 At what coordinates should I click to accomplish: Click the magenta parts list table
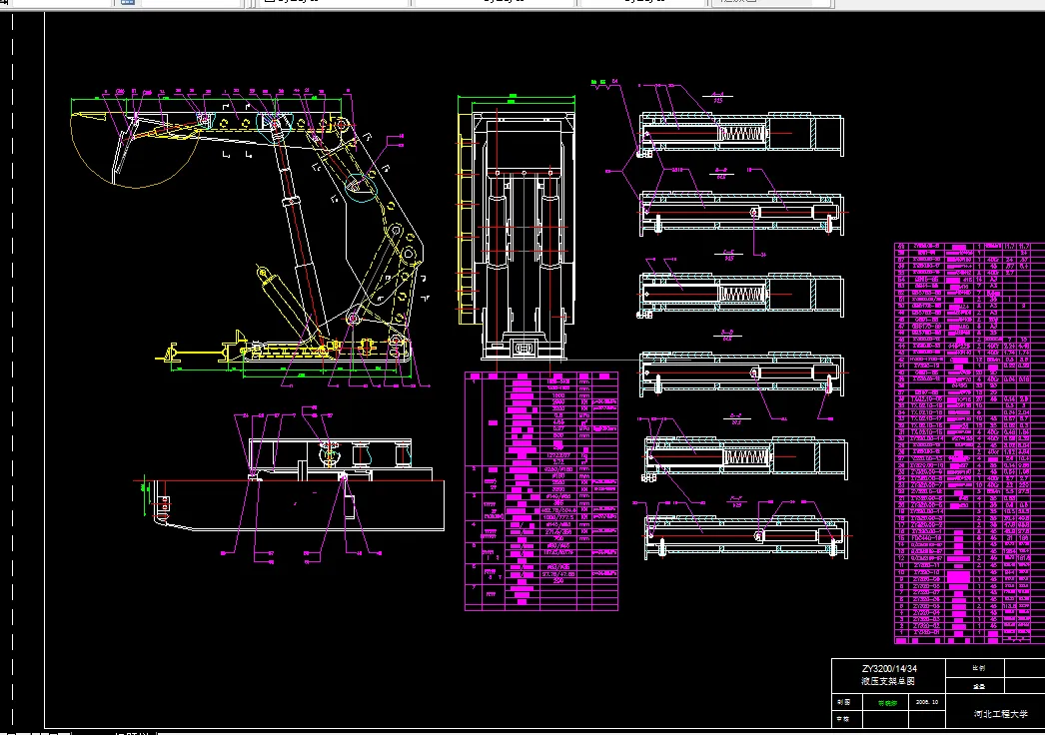pos(970,443)
